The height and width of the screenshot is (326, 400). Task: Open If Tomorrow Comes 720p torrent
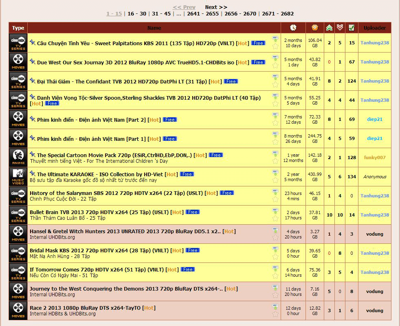pyautogui.click(x=97, y=270)
